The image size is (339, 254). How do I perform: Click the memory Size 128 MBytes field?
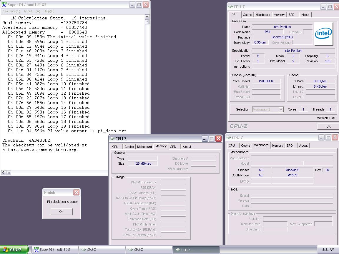coord(143,163)
